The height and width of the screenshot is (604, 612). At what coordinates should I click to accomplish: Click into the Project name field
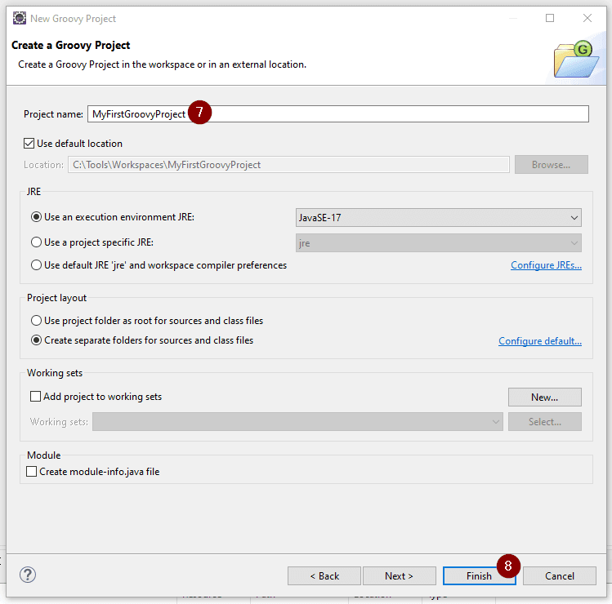(x=392, y=114)
